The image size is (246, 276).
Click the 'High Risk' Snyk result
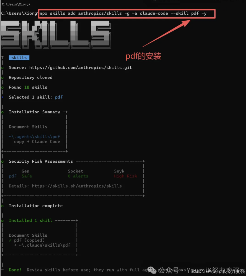point(126,176)
